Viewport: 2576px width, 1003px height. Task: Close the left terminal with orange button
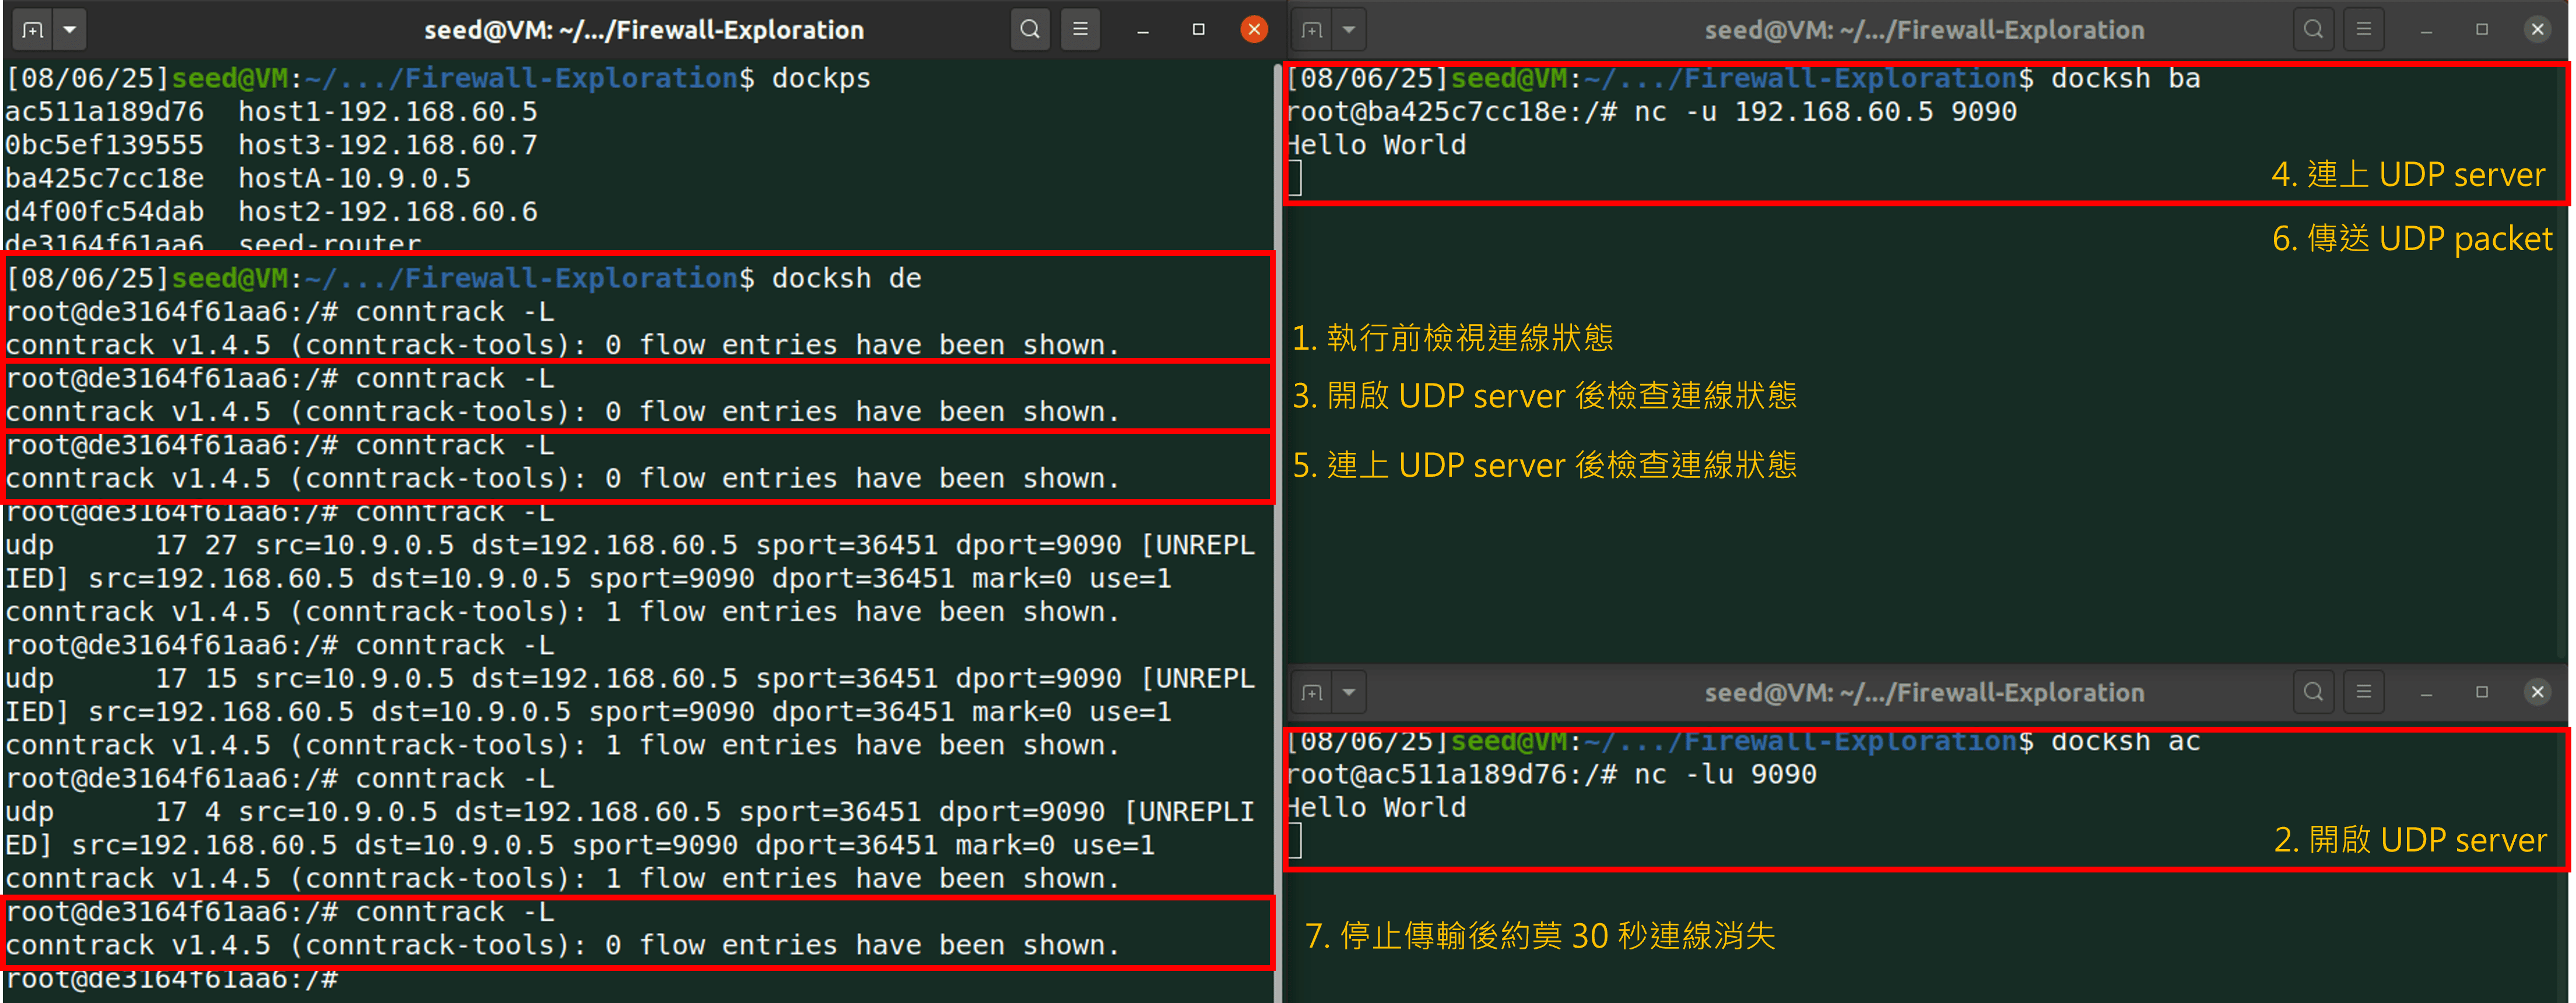(x=1253, y=29)
